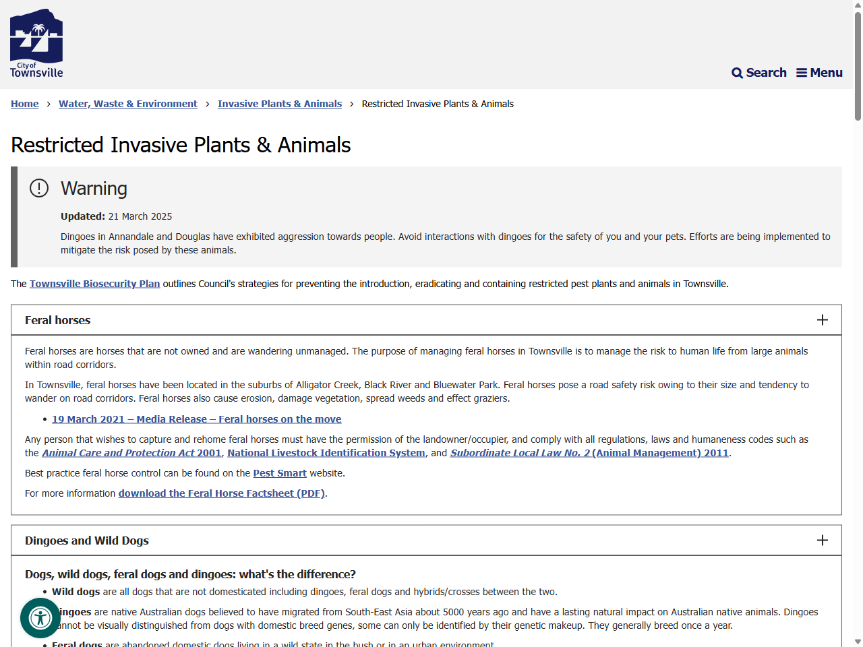The image size is (863, 647).
Task: Visit the Pest Smart website link
Action: (279, 472)
